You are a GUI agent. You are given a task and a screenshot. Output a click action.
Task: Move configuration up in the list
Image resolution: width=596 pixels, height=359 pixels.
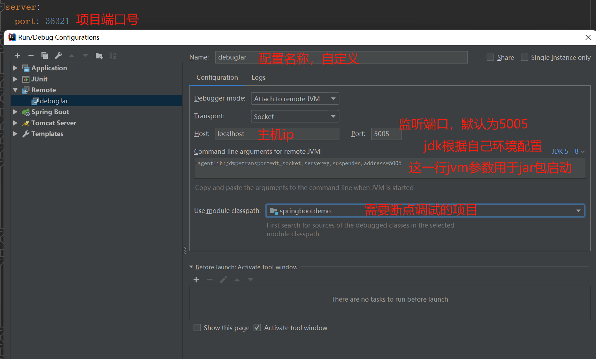click(72, 56)
